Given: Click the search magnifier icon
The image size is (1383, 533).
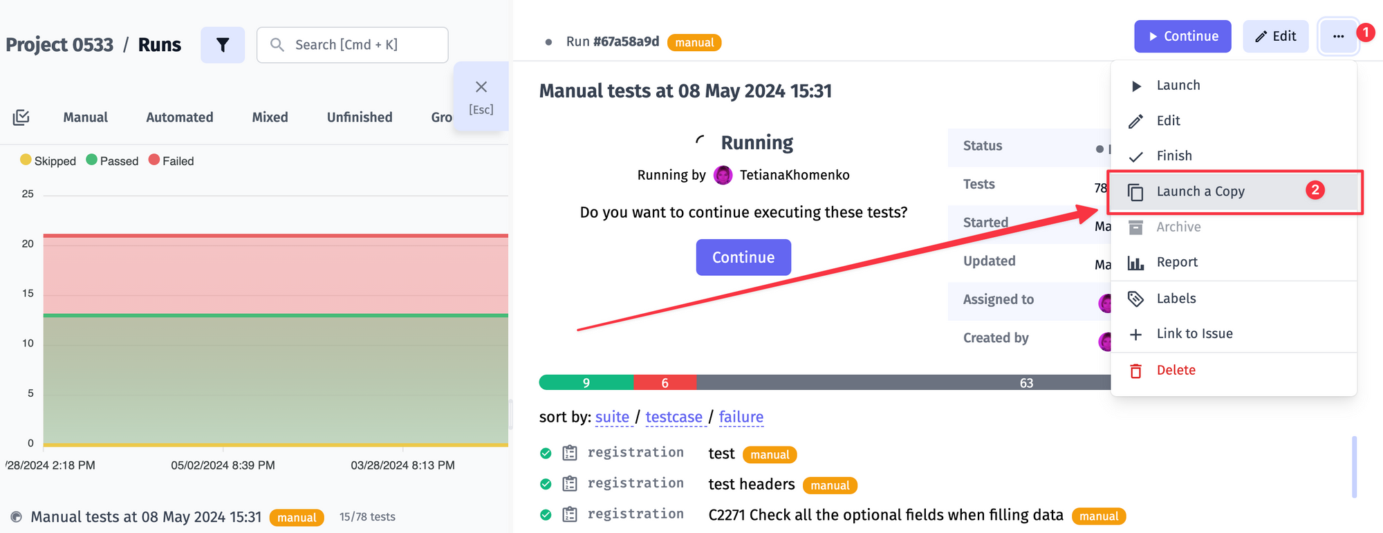Looking at the screenshot, I should tap(277, 45).
